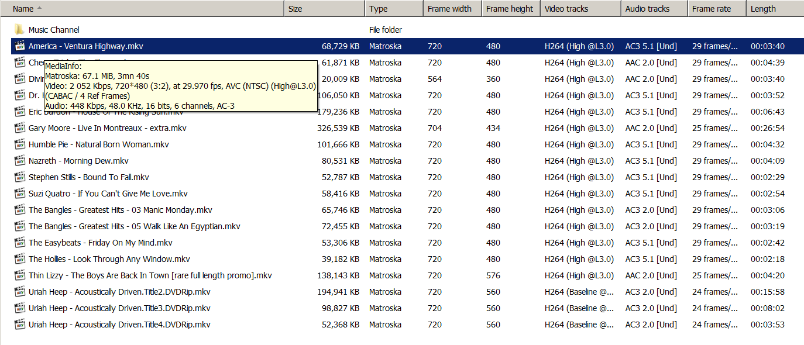Sort by the Video tracks column header
The height and width of the screenshot is (345, 804).
[580, 9]
